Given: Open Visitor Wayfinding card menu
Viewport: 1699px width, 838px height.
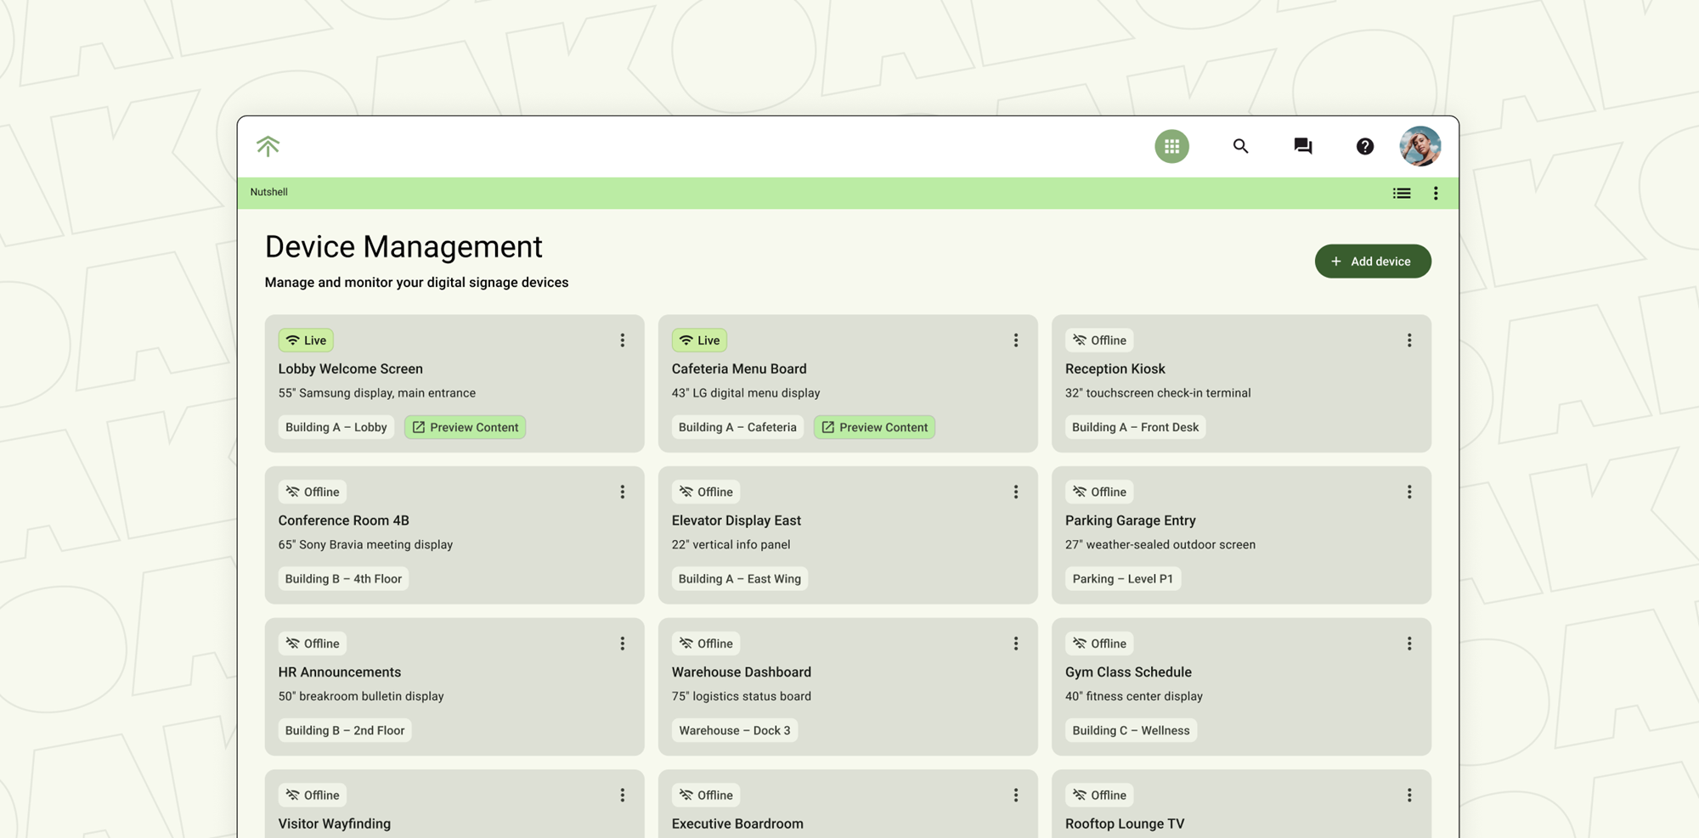Looking at the screenshot, I should coord(622,796).
